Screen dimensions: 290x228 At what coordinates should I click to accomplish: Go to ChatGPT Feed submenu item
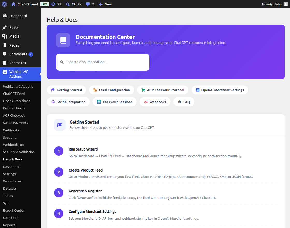[14, 94]
